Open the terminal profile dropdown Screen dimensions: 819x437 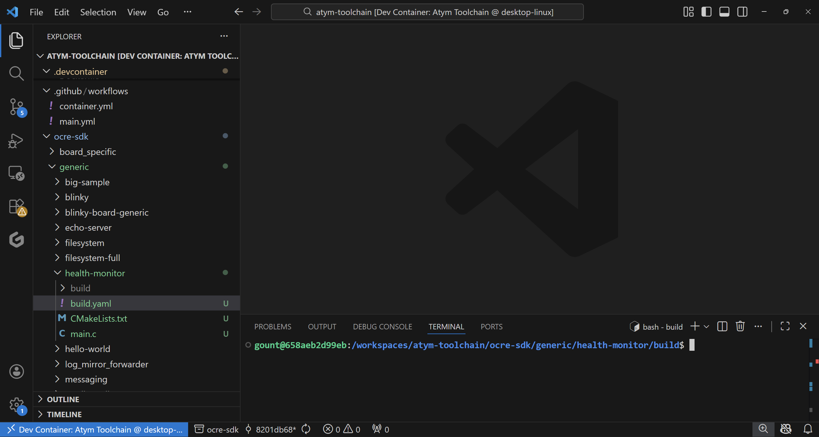point(706,326)
